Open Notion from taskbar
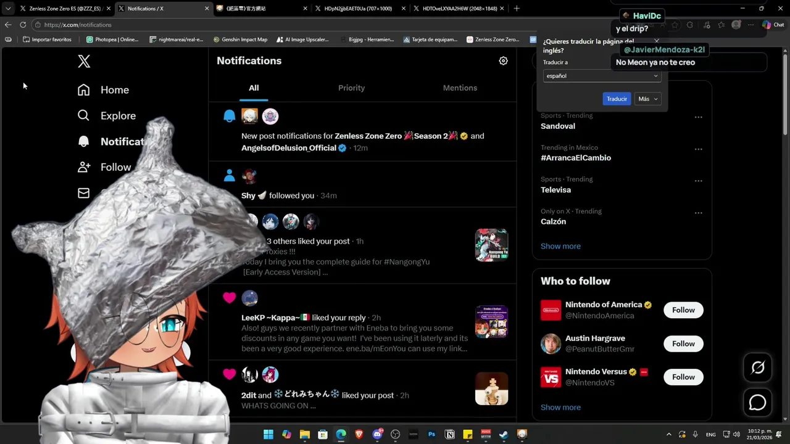This screenshot has height=444, width=790. click(x=450, y=434)
